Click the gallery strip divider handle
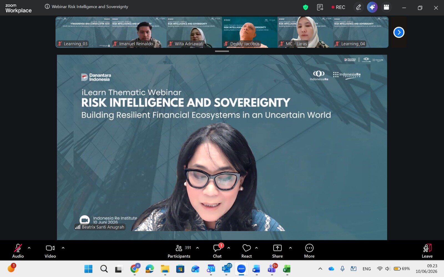444x277 pixels. point(222,51)
